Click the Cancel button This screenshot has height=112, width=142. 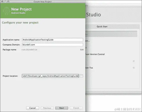(33, 108)
